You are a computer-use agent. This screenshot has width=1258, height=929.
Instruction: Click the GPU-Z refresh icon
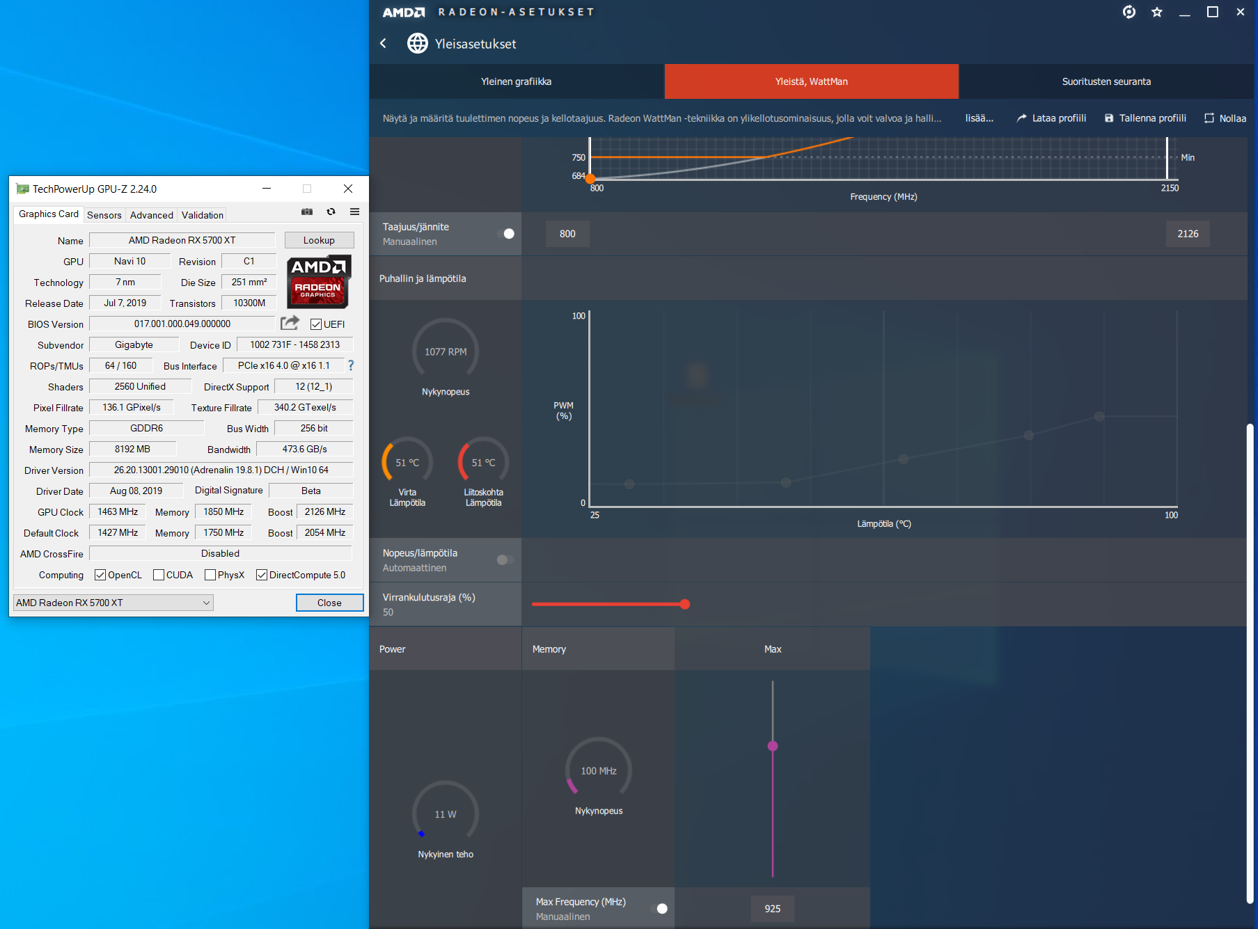pos(331,212)
